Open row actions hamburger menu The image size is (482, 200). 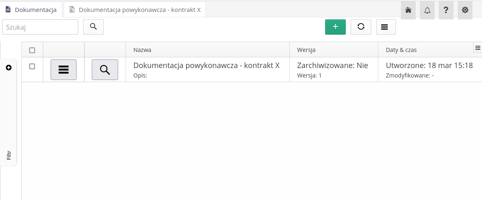click(63, 70)
